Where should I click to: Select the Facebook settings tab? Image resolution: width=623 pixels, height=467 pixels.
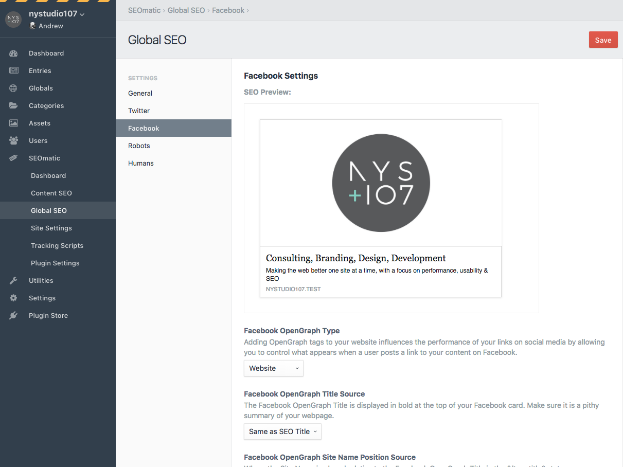[173, 128]
